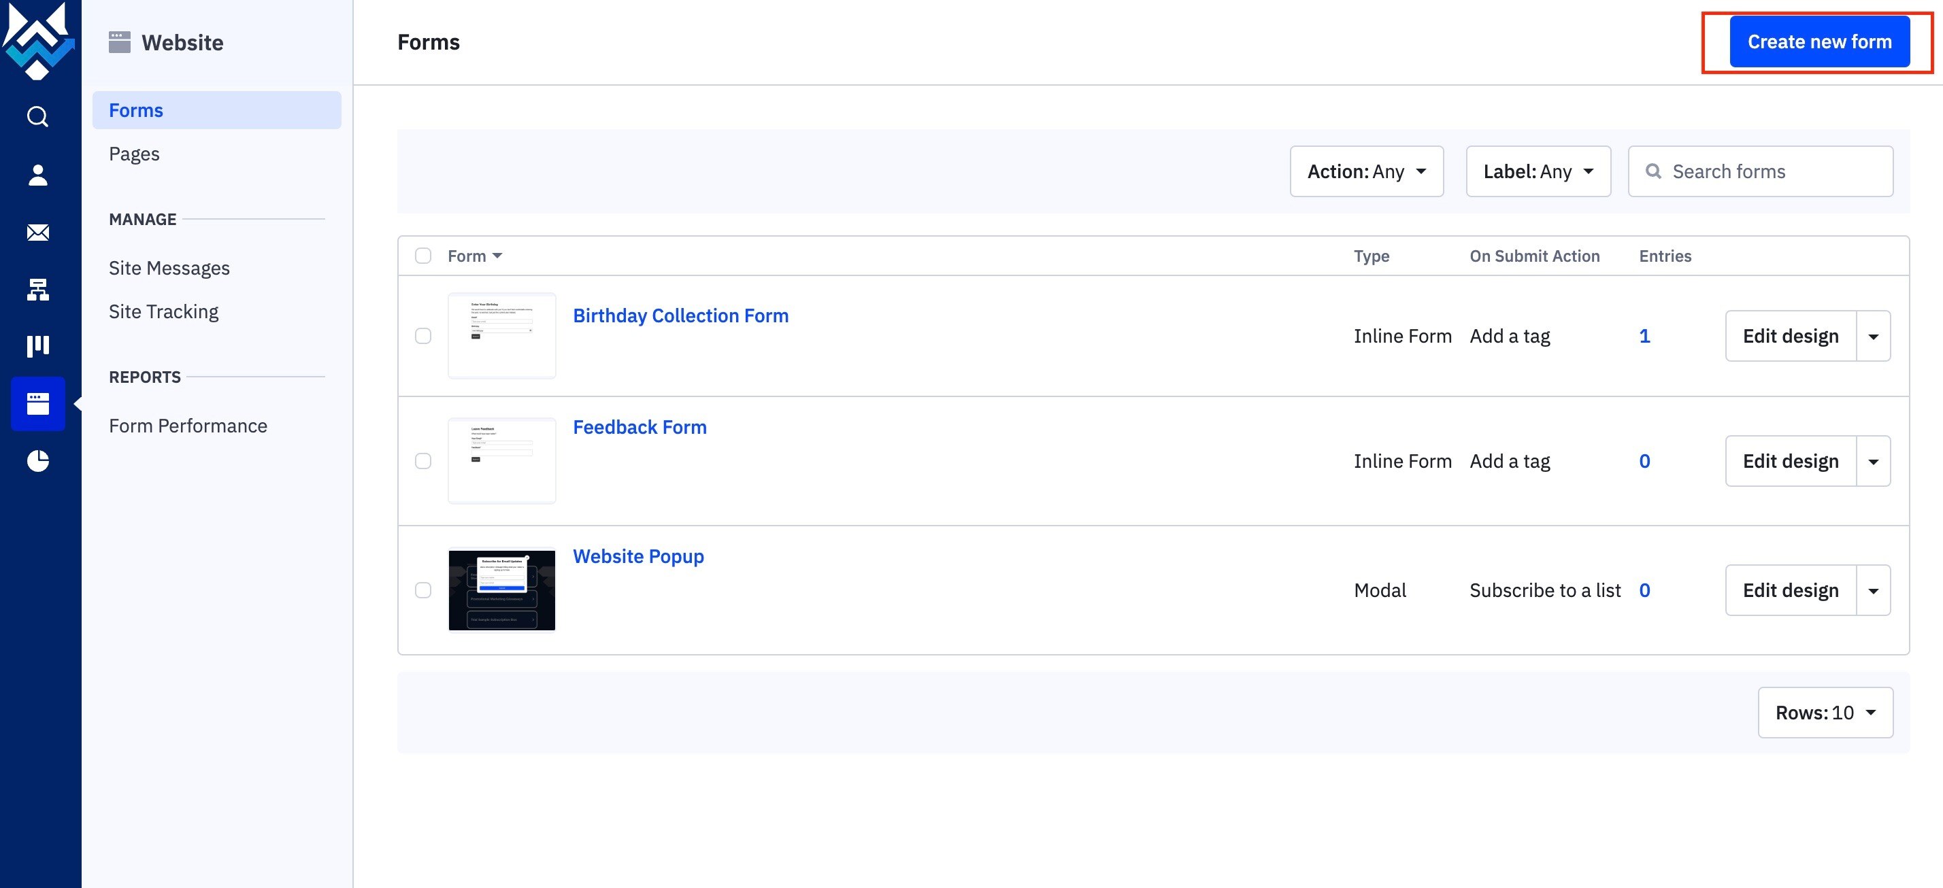The image size is (1943, 888).
Task: Open Website Popup form thumbnail preview
Action: click(x=501, y=590)
